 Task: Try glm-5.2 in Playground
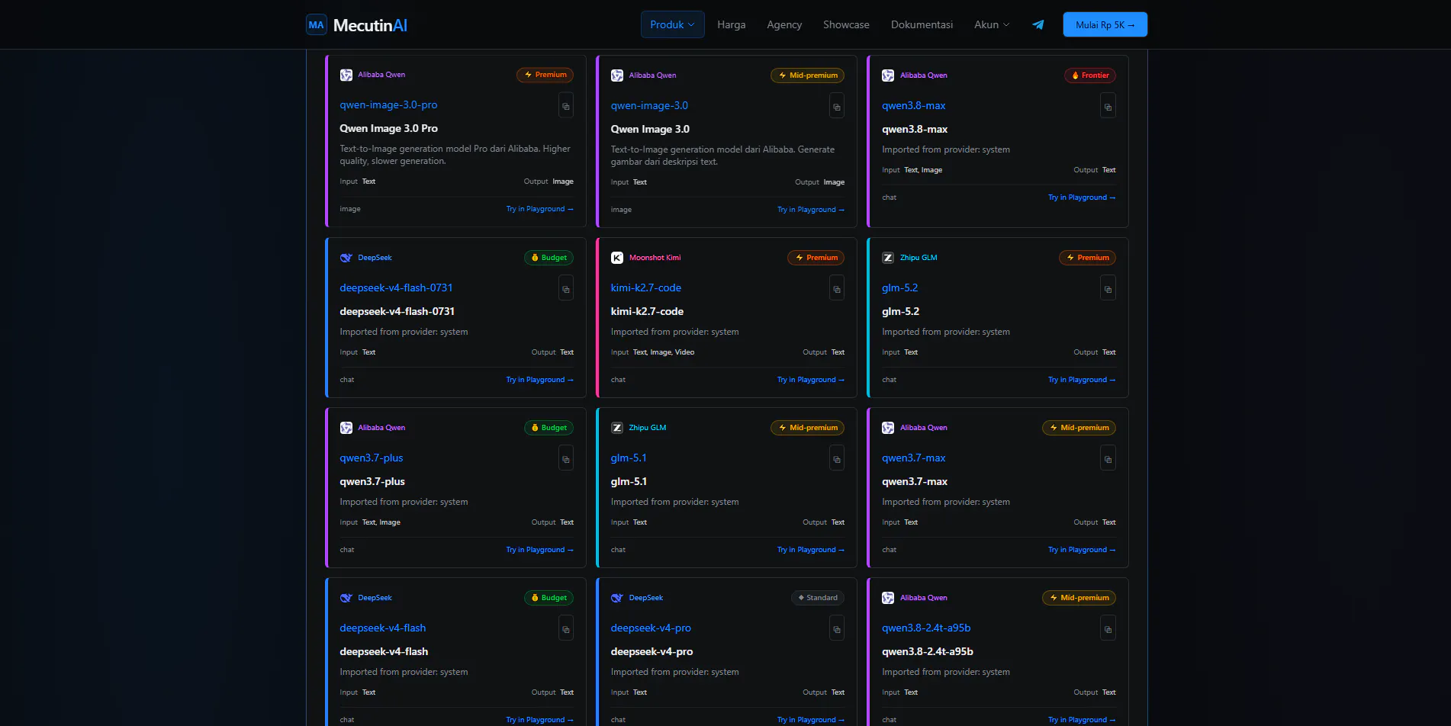[1082, 380]
